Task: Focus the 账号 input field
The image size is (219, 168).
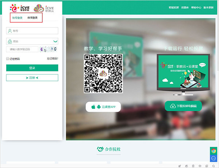Action: pos(32,31)
